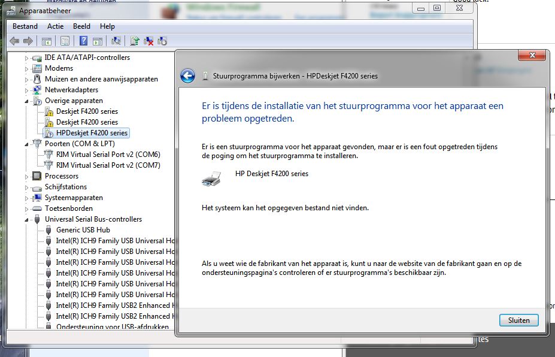Select the second Deskjet F4200 series item
The height and width of the screenshot is (357, 555).
(x=87, y=122)
